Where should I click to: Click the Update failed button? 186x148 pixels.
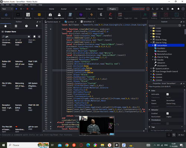point(138,9)
